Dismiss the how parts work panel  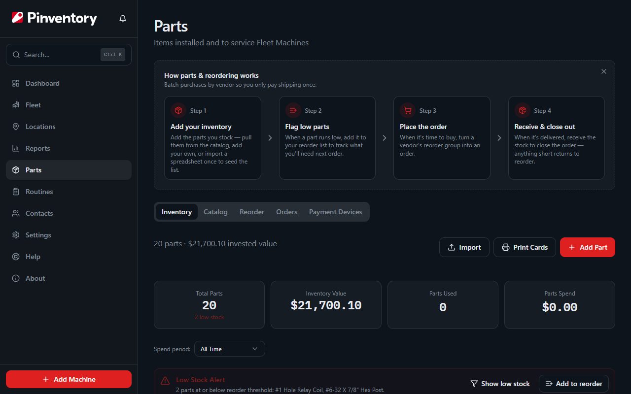pos(604,71)
